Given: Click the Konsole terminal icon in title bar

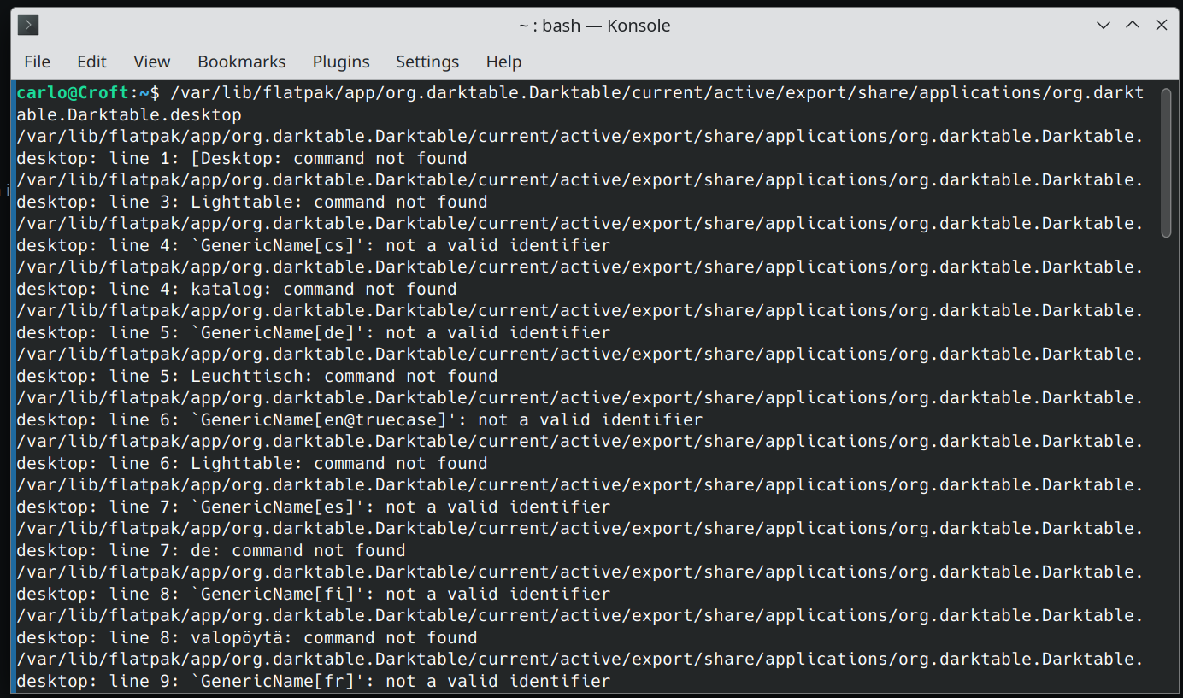Looking at the screenshot, I should coord(27,26).
